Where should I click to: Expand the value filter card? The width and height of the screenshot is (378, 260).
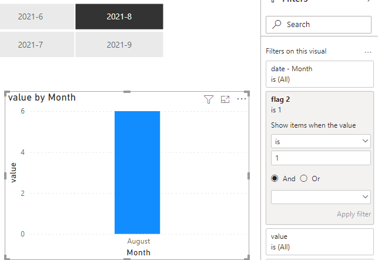coord(320,242)
